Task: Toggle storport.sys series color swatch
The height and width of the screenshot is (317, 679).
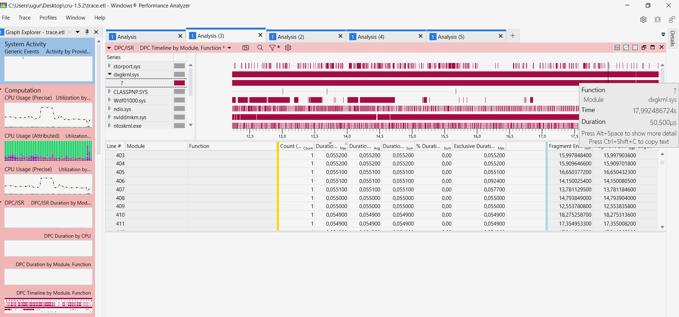Action: click(179, 66)
